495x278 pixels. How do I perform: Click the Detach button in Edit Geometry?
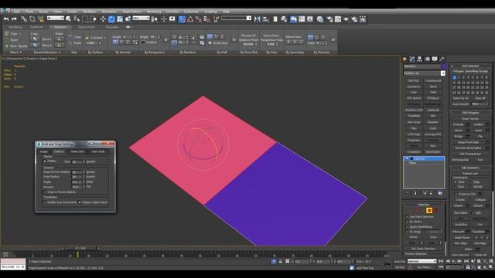pos(478,205)
